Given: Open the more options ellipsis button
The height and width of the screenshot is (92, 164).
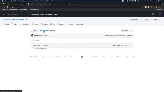Looking at the screenshot, I should point(132,30).
